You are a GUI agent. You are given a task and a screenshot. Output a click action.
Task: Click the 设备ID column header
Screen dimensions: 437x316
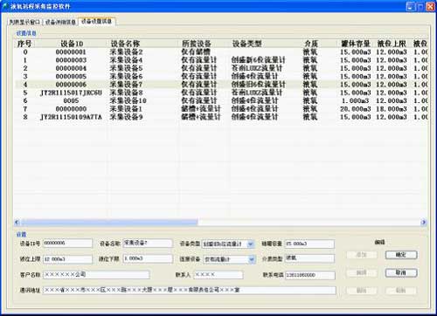(72, 44)
